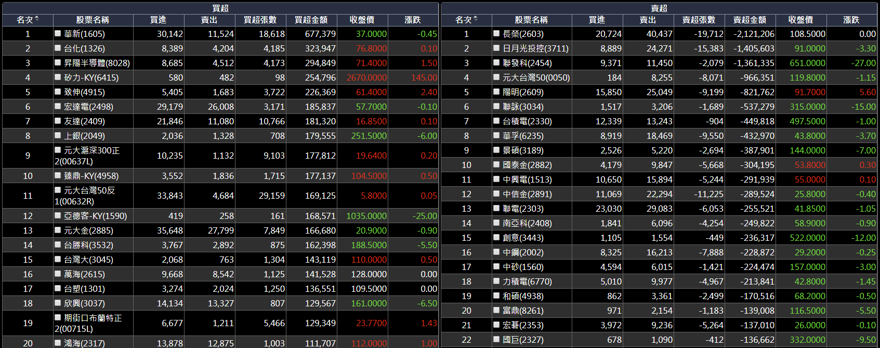880x348 pixels.
Task: Click the 漲跌 value 145.00
Action: pos(424,78)
